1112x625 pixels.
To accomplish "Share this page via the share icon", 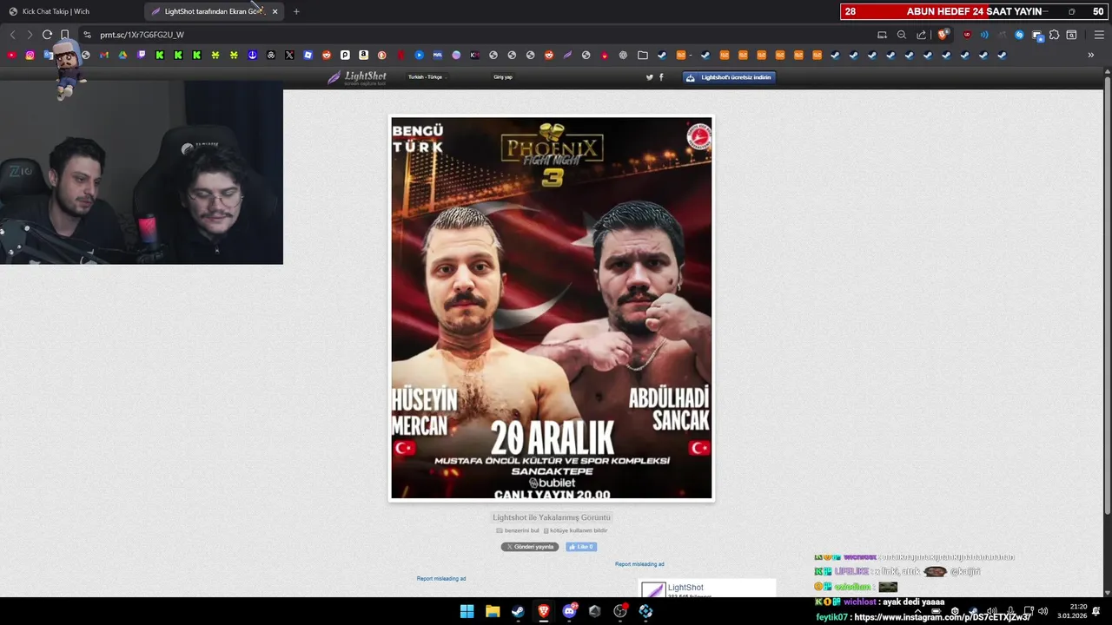I will [921, 35].
